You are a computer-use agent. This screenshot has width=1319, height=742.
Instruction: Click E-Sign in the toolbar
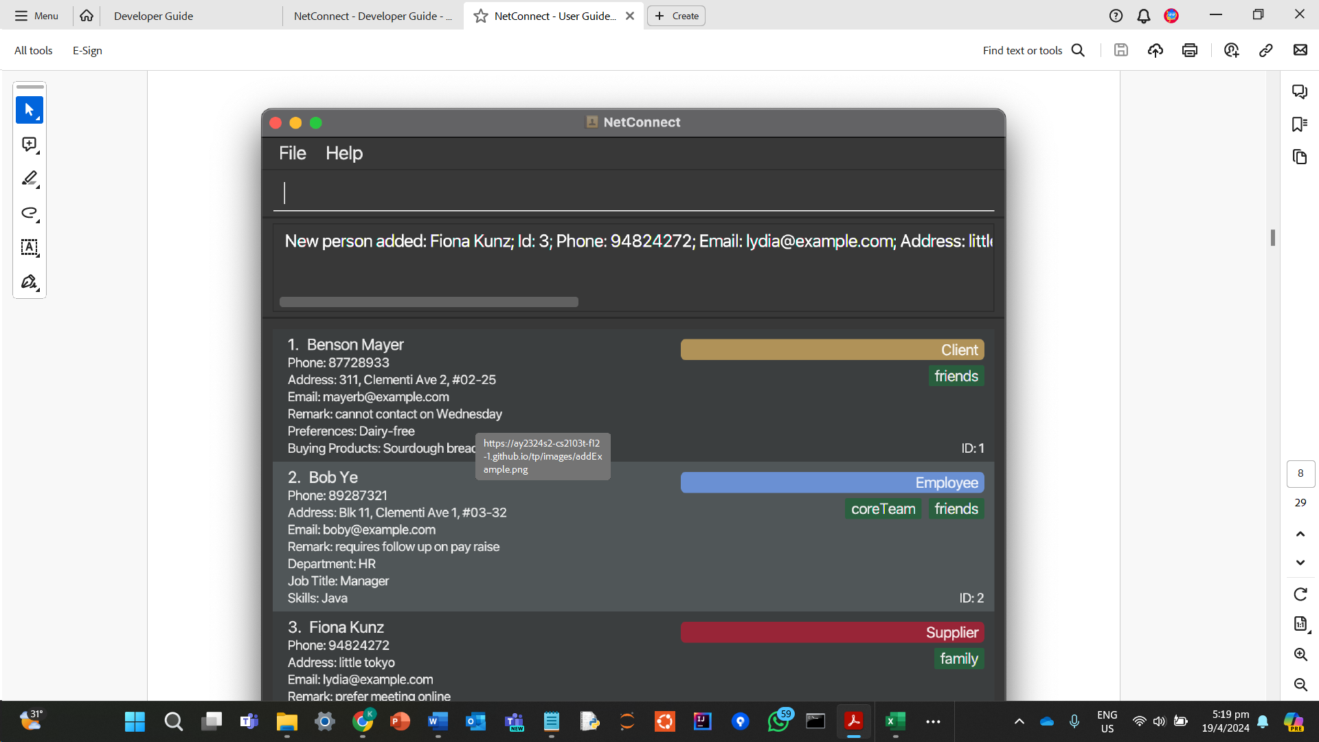pyautogui.click(x=87, y=50)
